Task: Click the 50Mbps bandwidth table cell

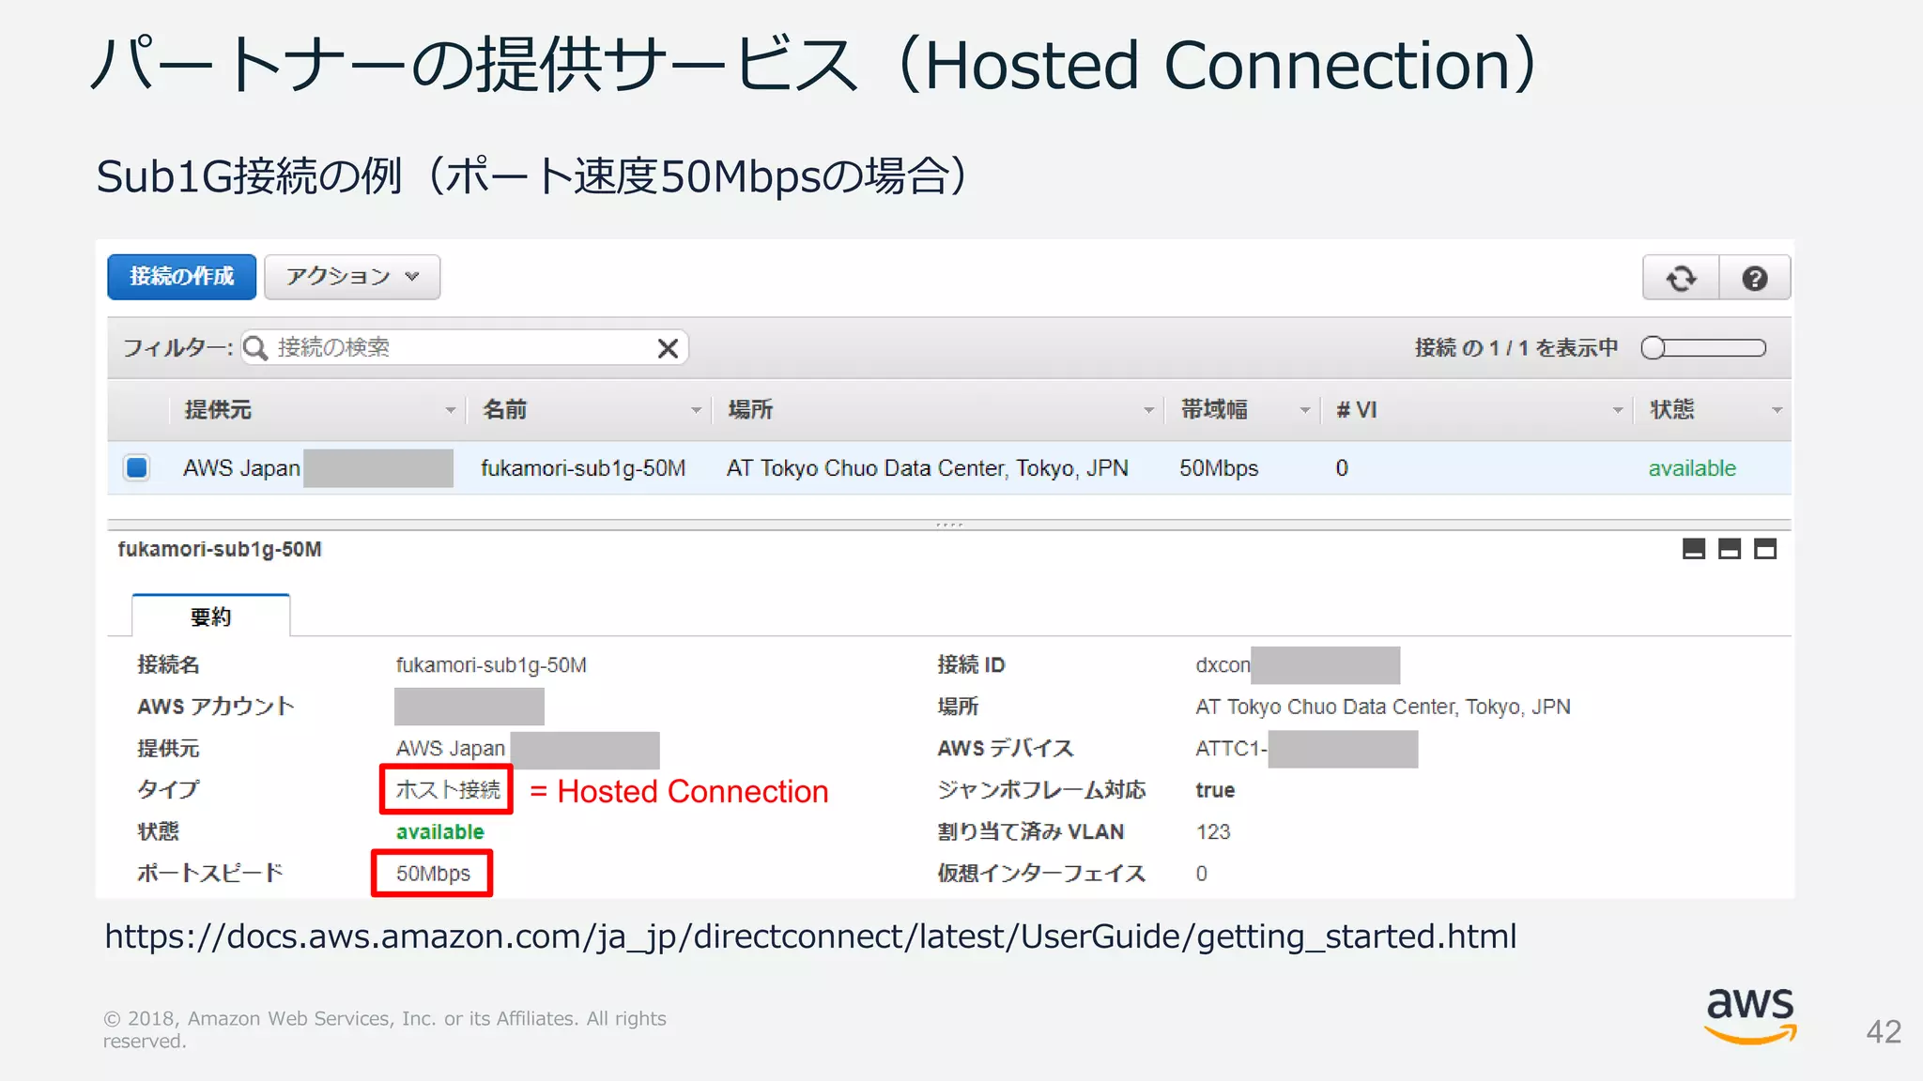Action: click(x=1219, y=468)
